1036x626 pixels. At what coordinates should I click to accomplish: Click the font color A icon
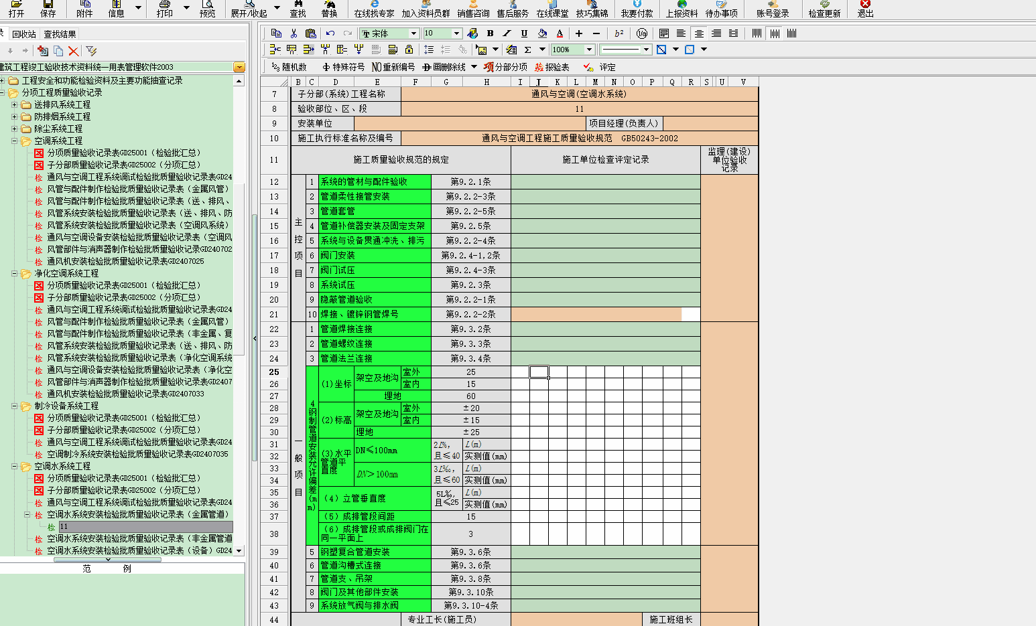[x=560, y=33]
